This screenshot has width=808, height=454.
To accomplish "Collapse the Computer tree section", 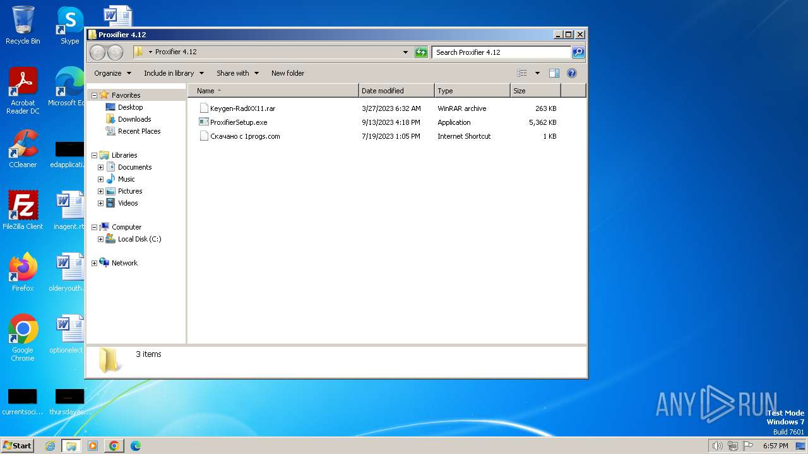I will tap(94, 227).
